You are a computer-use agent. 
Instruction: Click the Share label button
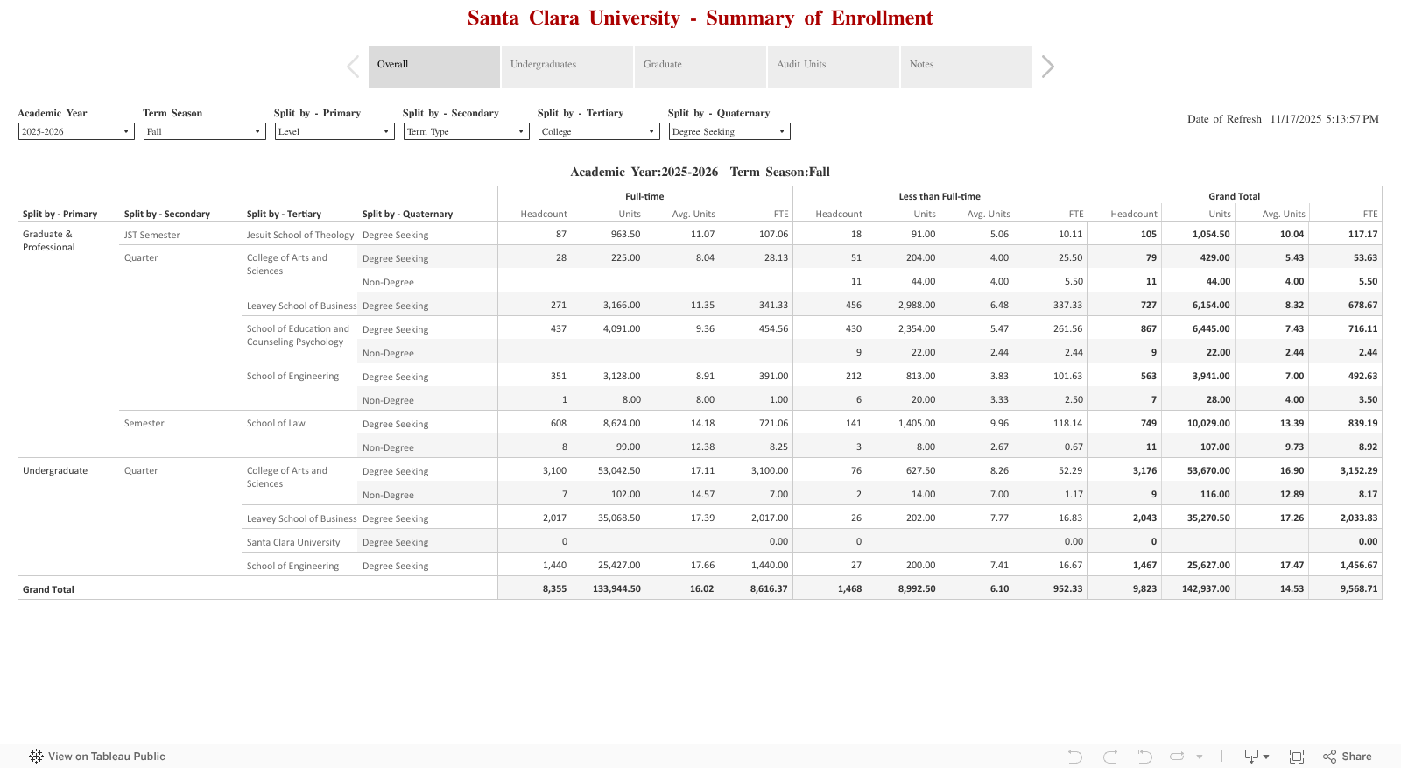pos(1356,757)
